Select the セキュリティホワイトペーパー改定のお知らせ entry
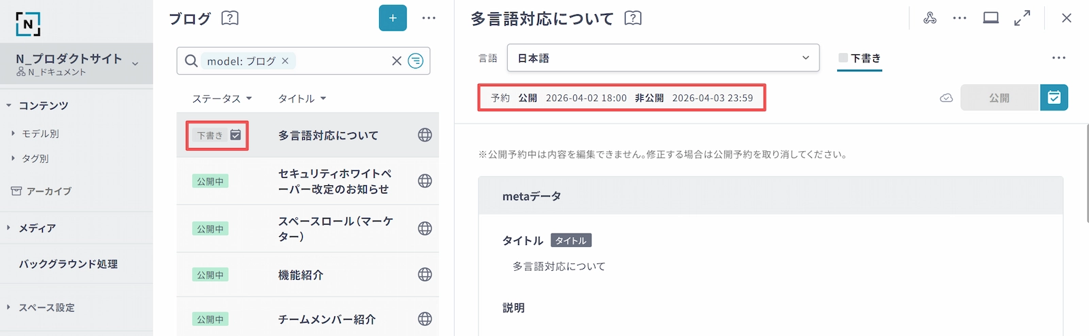This screenshot has height=336, width=1089. [x=334, y=181]
